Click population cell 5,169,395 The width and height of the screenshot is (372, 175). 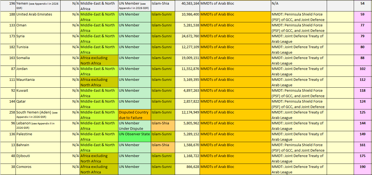pyautogui.click(x=187, y=82)
